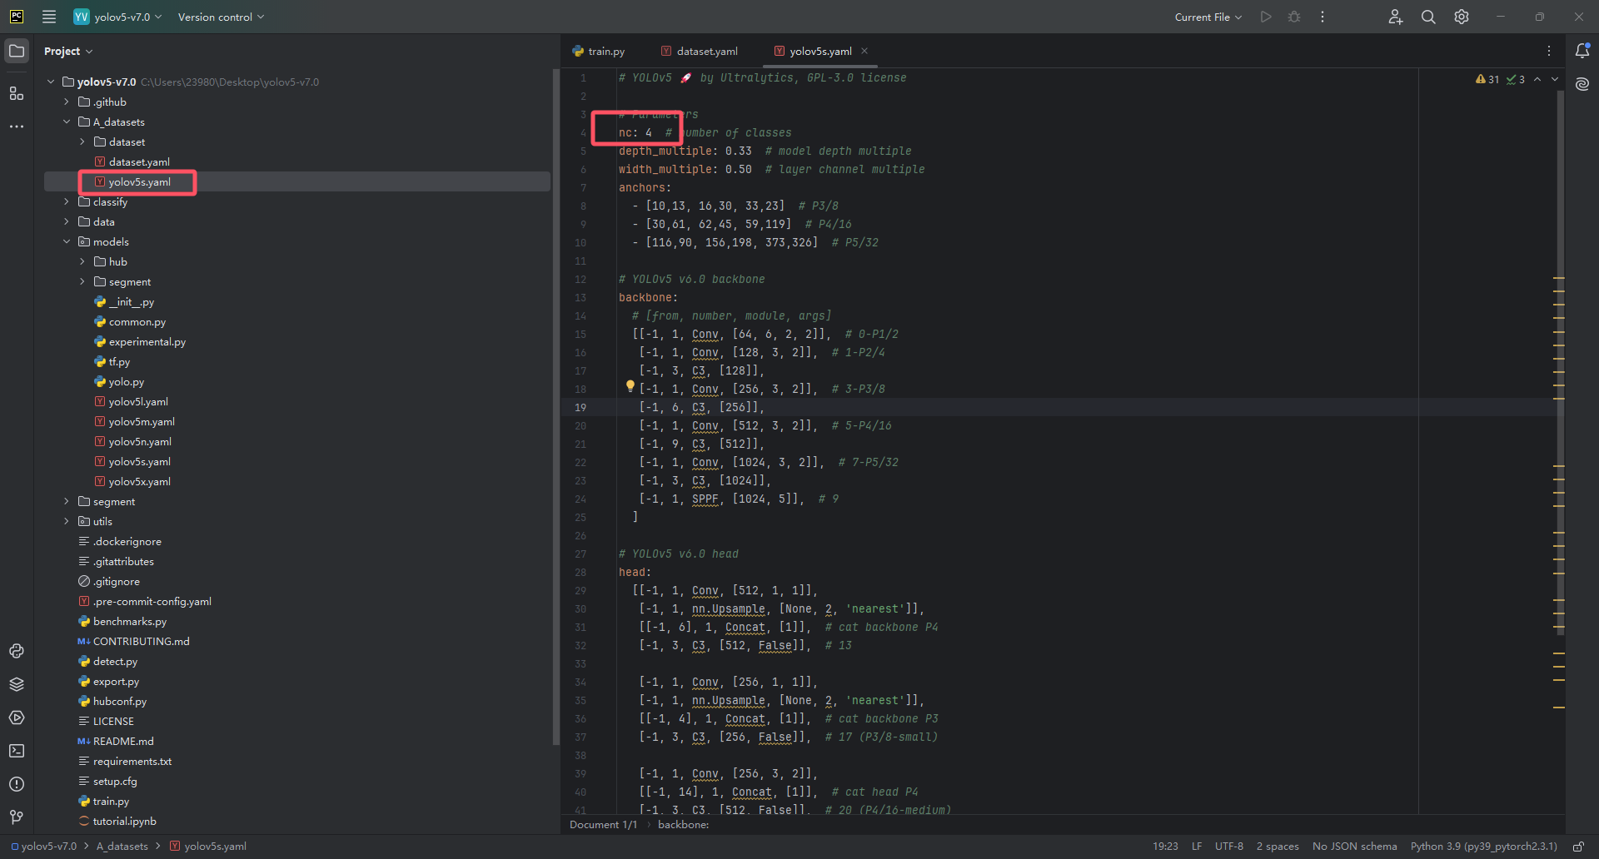Open the Services tool window
Image resolution: width=1599 pixels, height=859 pixels.
[17, 717]
